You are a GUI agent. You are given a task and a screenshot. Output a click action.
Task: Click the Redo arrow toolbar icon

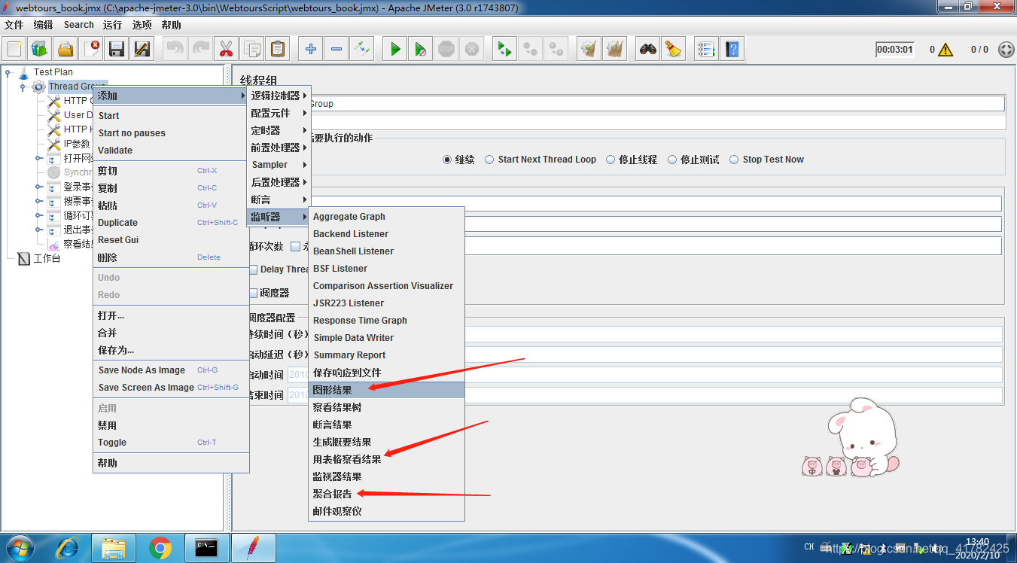click(199, 50)
